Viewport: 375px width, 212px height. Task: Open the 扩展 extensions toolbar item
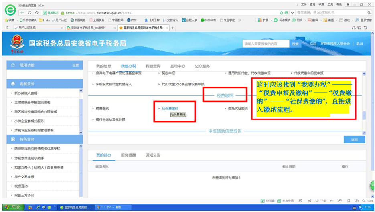point(263,20)
